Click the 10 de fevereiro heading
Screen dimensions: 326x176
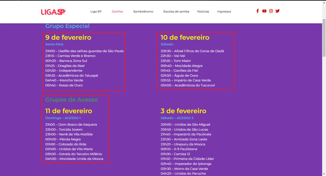185,37
